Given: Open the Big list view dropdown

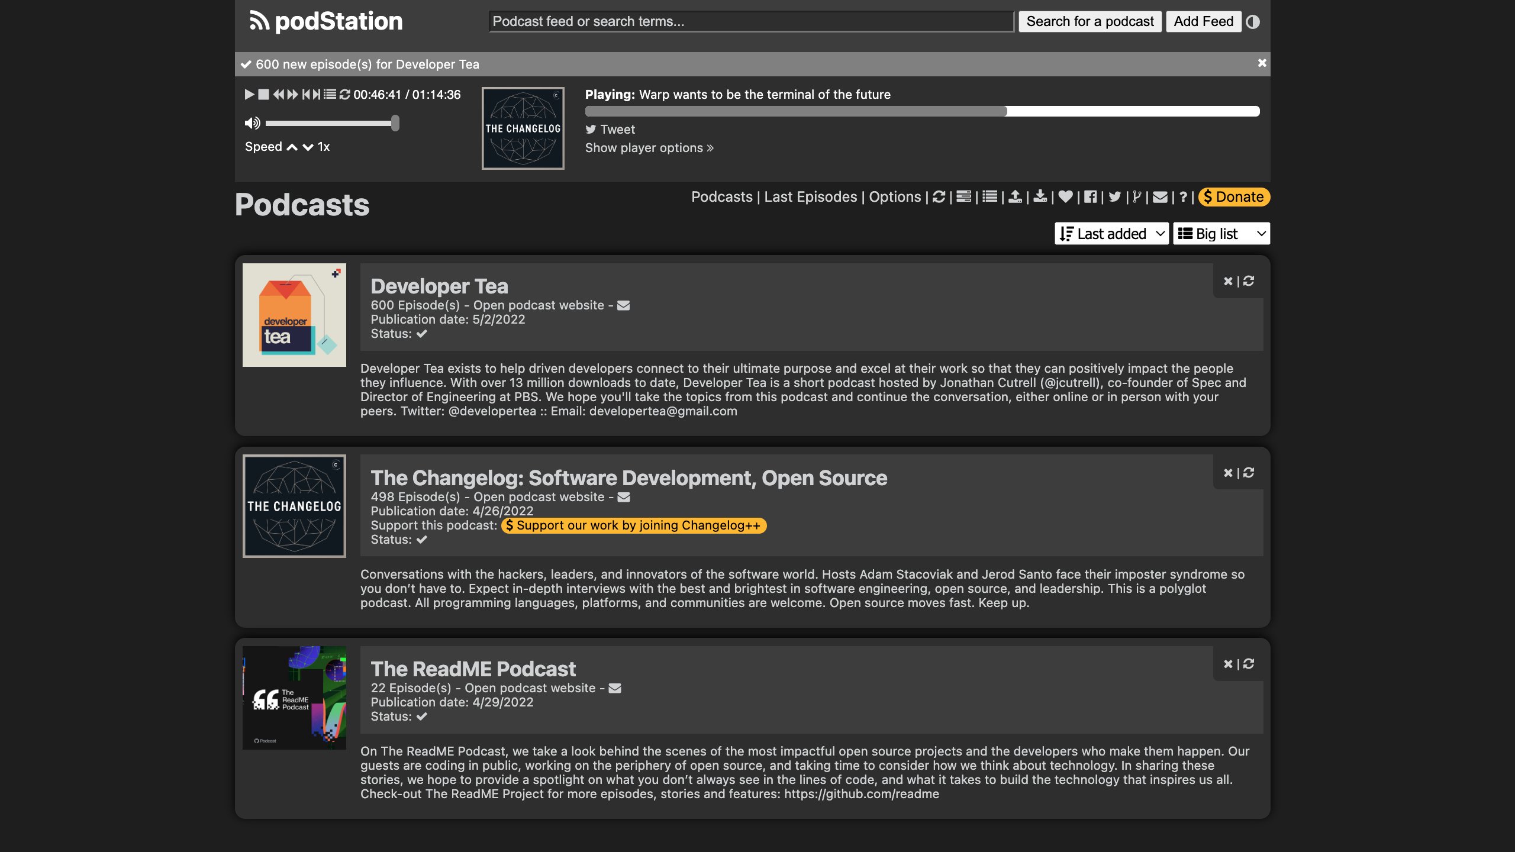Looking at the screenshot, I should (x=1221, y=234).
